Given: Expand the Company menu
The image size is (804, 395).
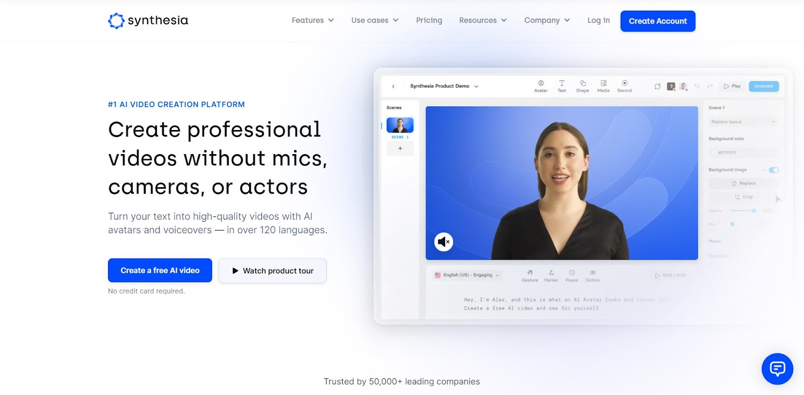Looking at the screenshot, I should (x=547, y=21).
